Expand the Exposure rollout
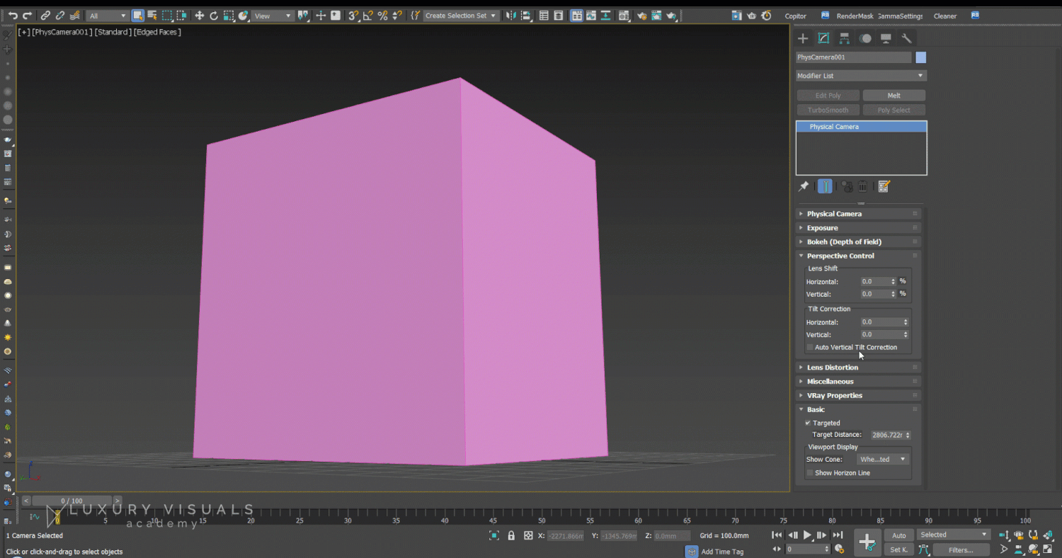The width and height of the screenshot is (1062, 558). 823,227
